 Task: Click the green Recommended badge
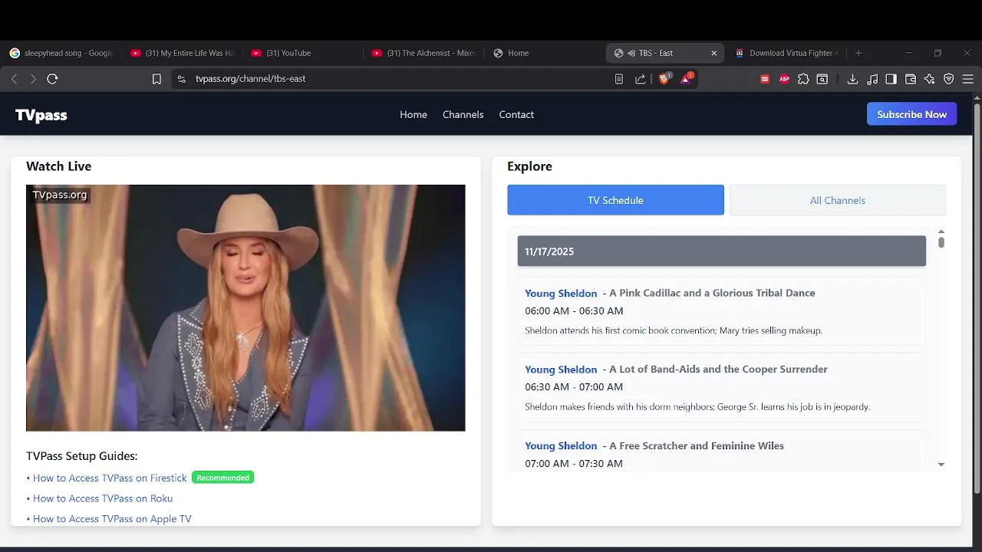[222, 478]
